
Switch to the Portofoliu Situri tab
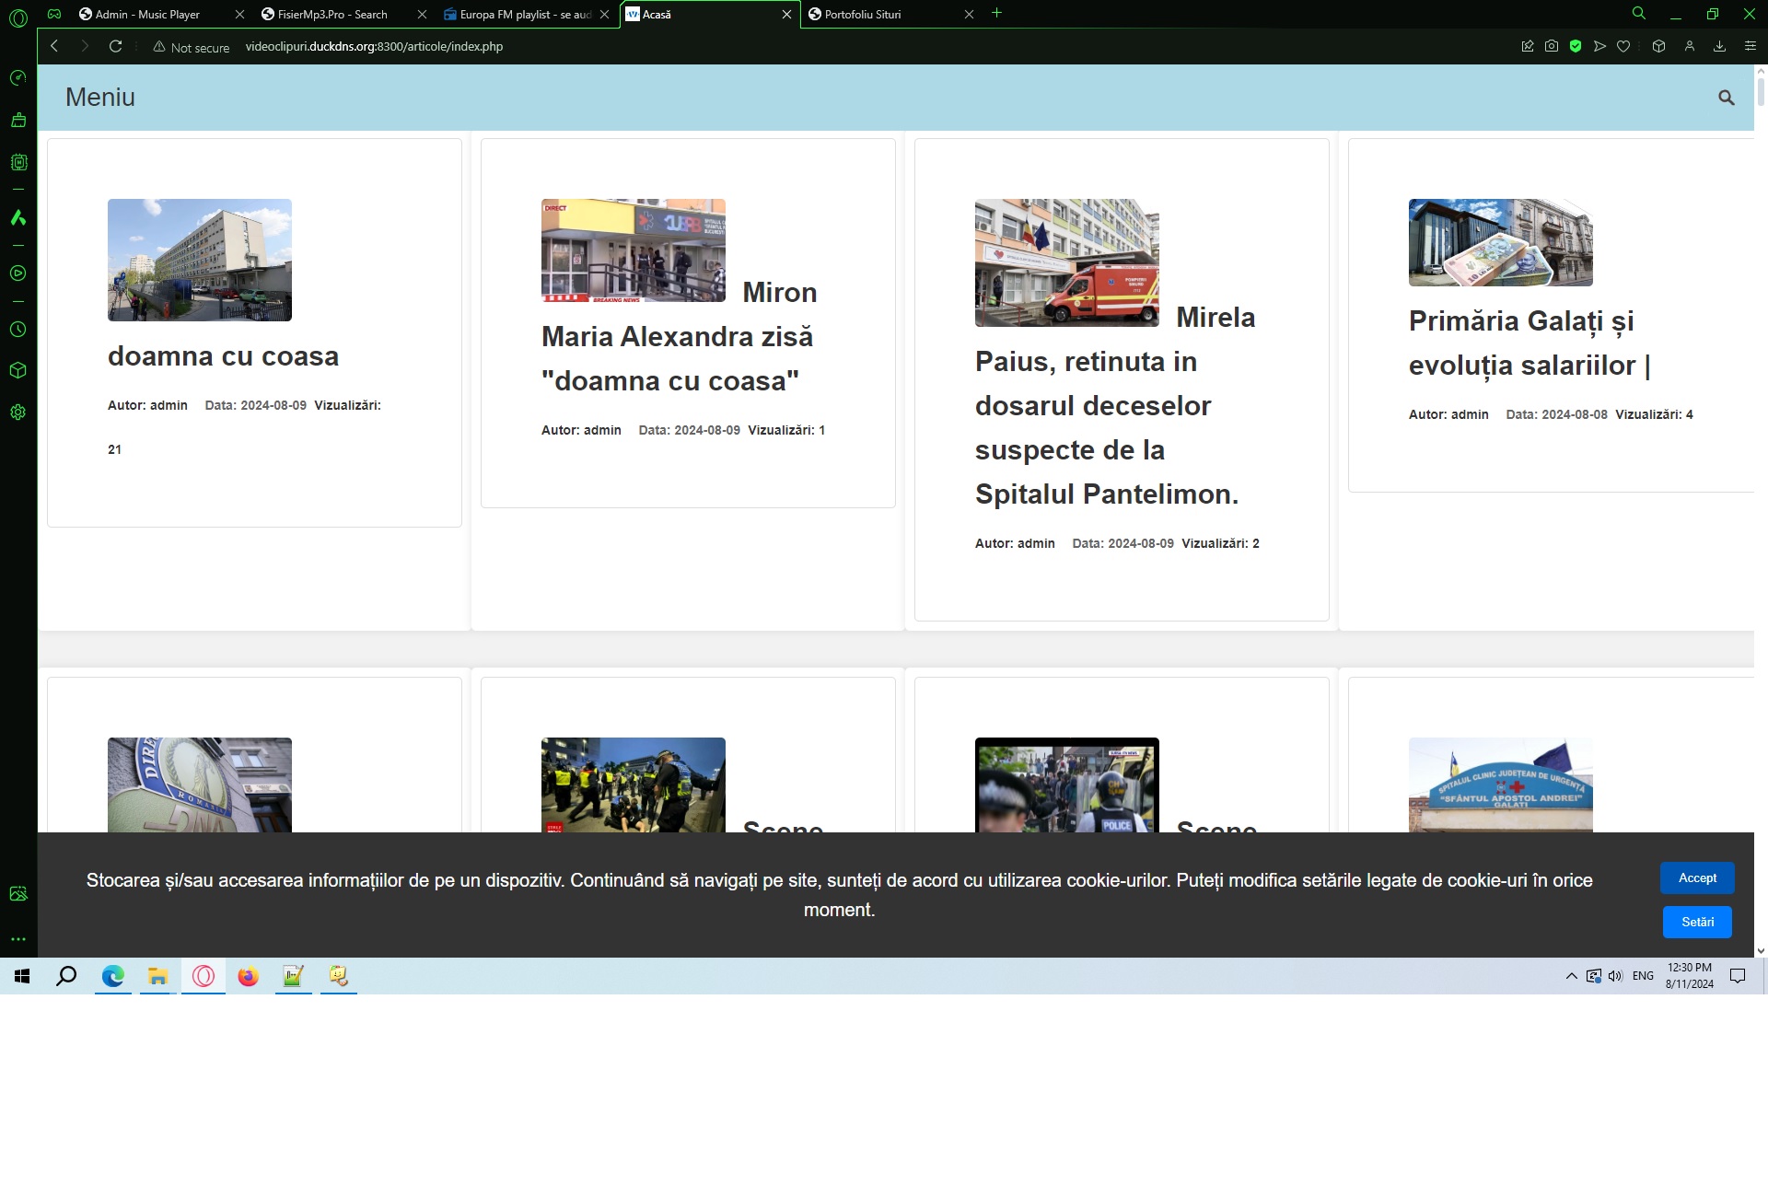[861, 15]
